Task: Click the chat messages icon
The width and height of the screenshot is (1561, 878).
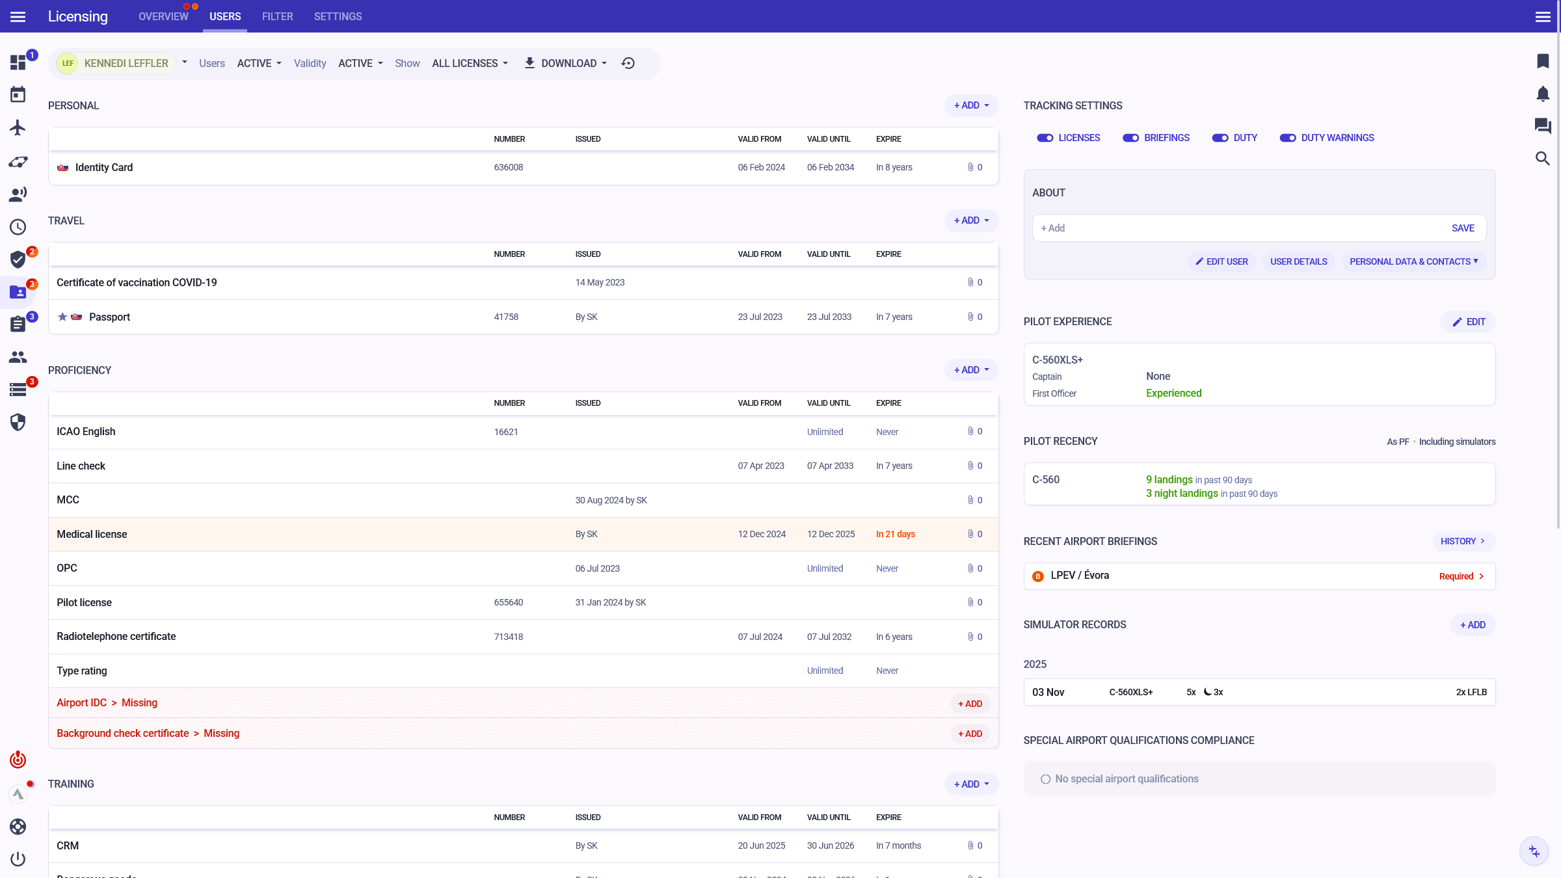Action: 1542,126
